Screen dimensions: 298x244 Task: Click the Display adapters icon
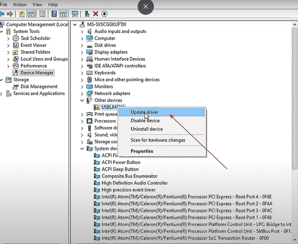pos(90,52)
